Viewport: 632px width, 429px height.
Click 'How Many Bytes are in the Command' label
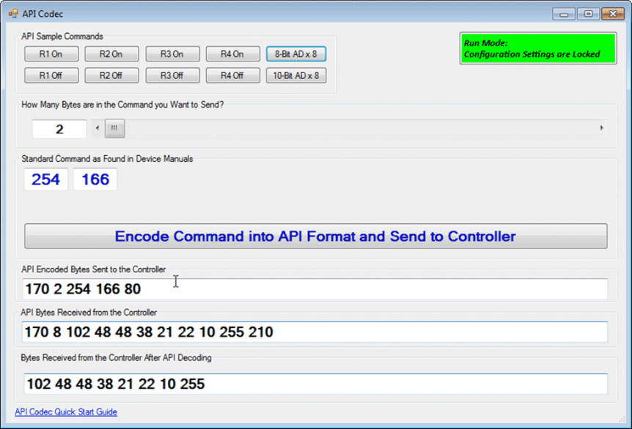tap(122, 105)
